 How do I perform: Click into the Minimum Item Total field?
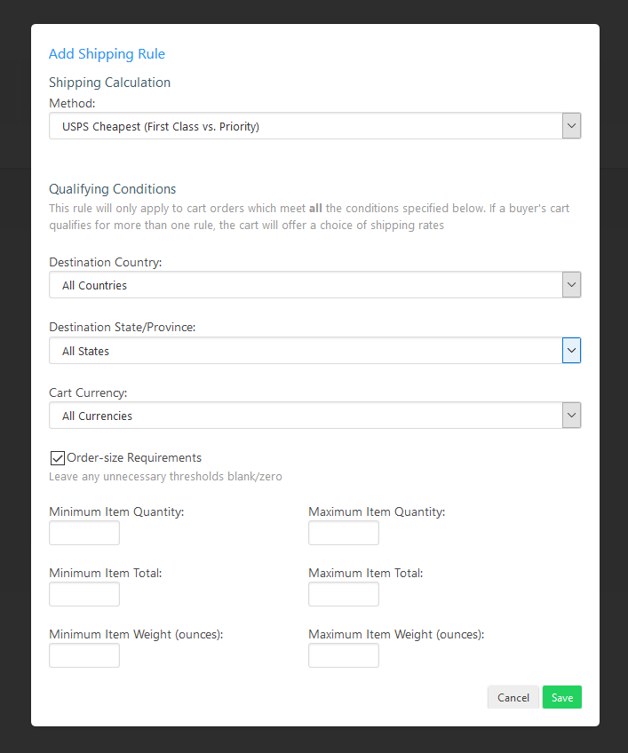[x=84, y=594]
